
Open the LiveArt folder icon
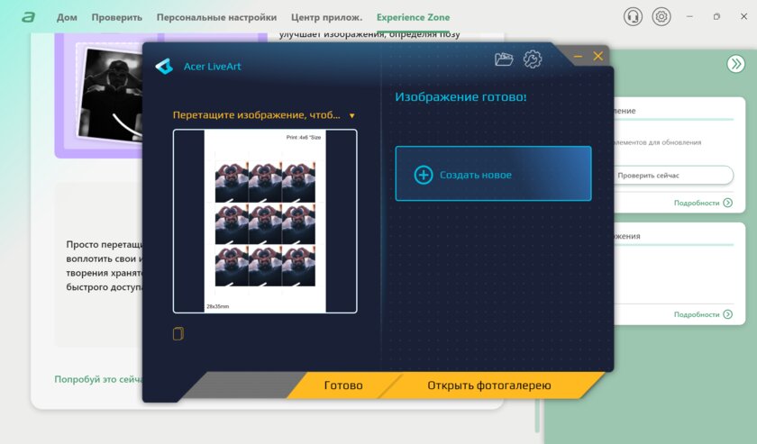(x=504, y=59)
